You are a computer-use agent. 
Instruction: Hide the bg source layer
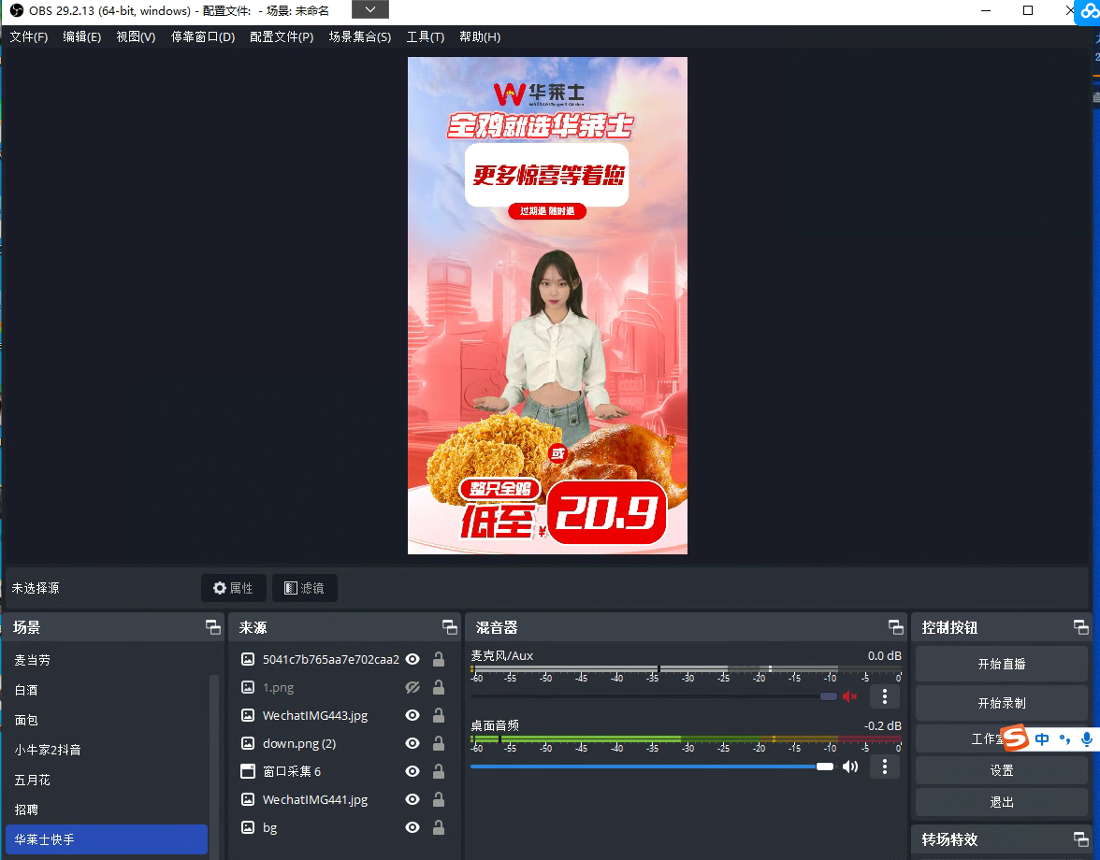click(412, 828)
